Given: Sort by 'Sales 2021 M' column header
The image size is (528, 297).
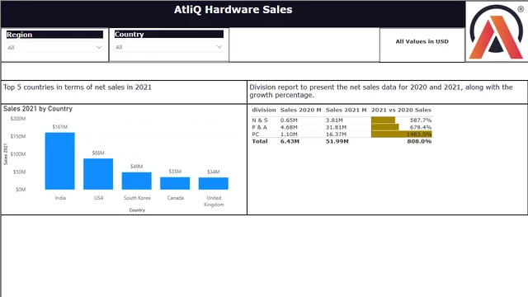Looking at the screenshot, I should click(346, 110).
